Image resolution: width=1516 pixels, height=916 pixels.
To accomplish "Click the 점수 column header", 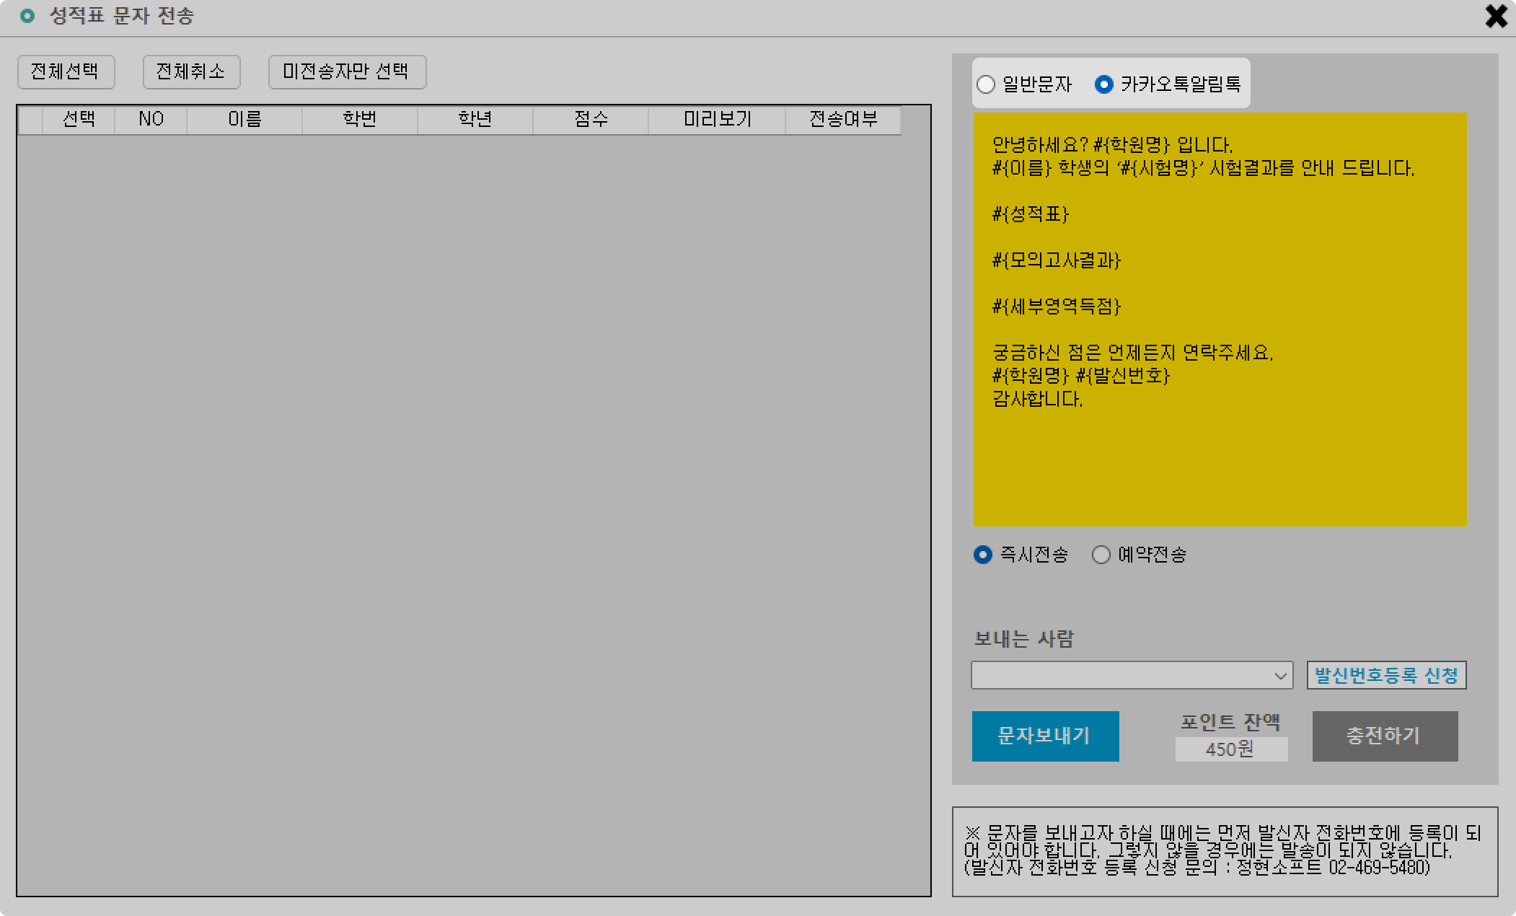I will 591,120.
